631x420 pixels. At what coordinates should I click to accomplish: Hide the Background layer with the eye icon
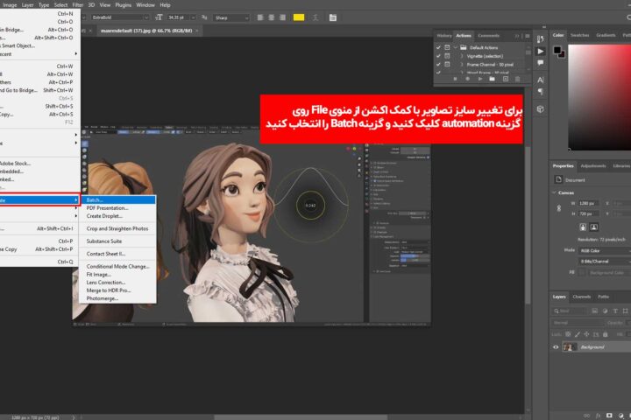pos(556,347)
